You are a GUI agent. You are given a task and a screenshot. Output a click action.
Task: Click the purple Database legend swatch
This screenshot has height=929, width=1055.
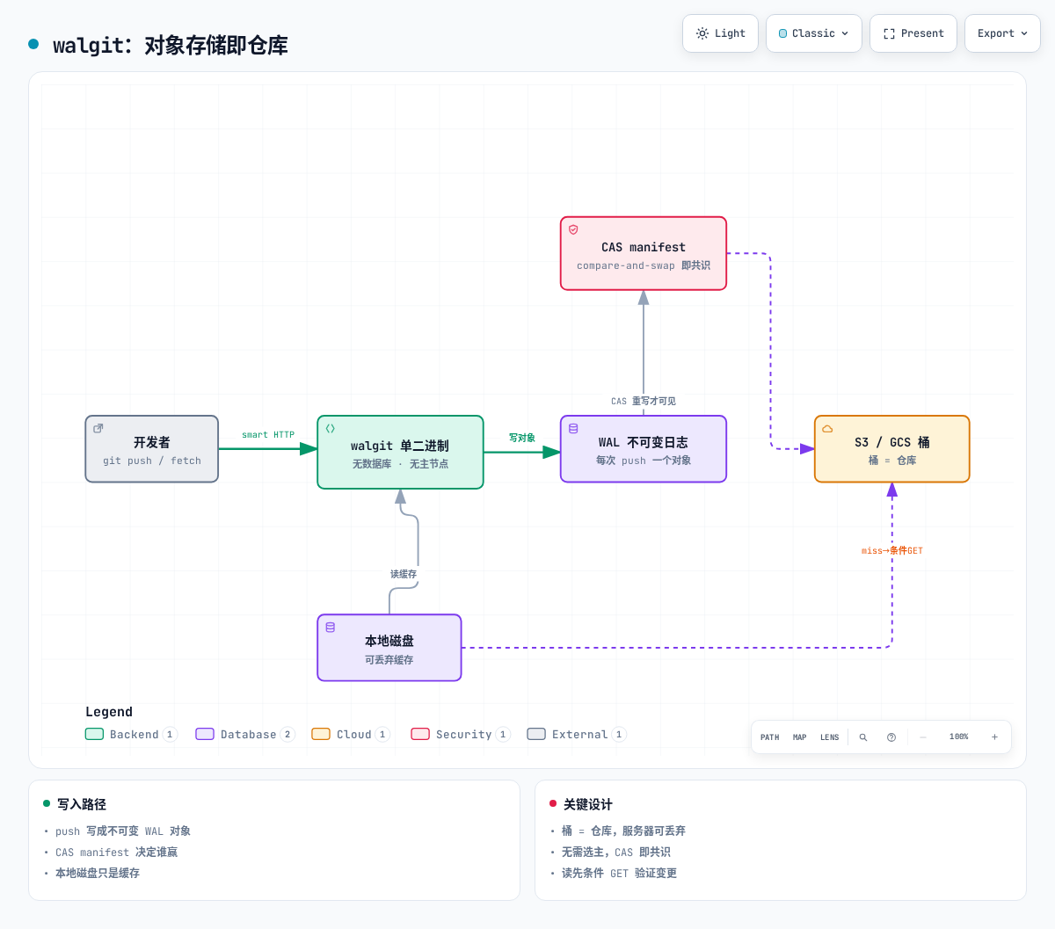[x=205, y=734]
